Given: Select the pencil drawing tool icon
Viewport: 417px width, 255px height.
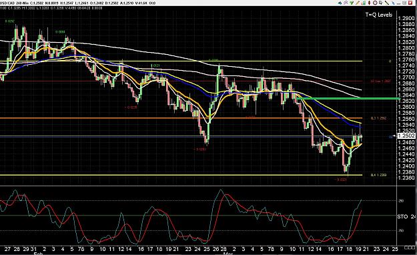Looking at the screenshot, I should click(x=358, y=3).
